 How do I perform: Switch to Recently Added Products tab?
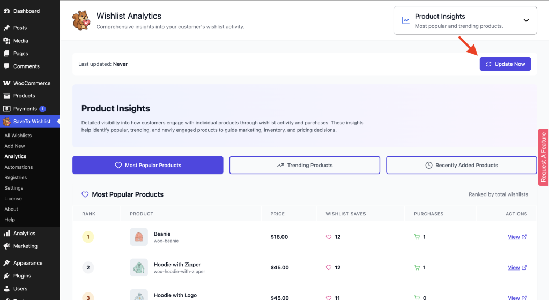click(462, 166)
